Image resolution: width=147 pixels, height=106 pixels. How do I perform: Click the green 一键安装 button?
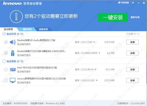pyautogui.click(x=113, y=17)
